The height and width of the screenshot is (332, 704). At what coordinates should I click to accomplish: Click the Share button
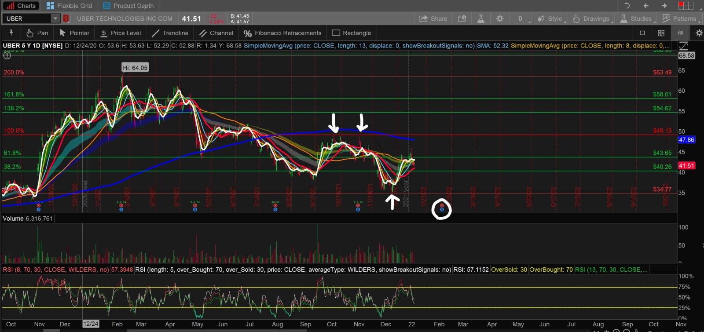tap(433, 18)
